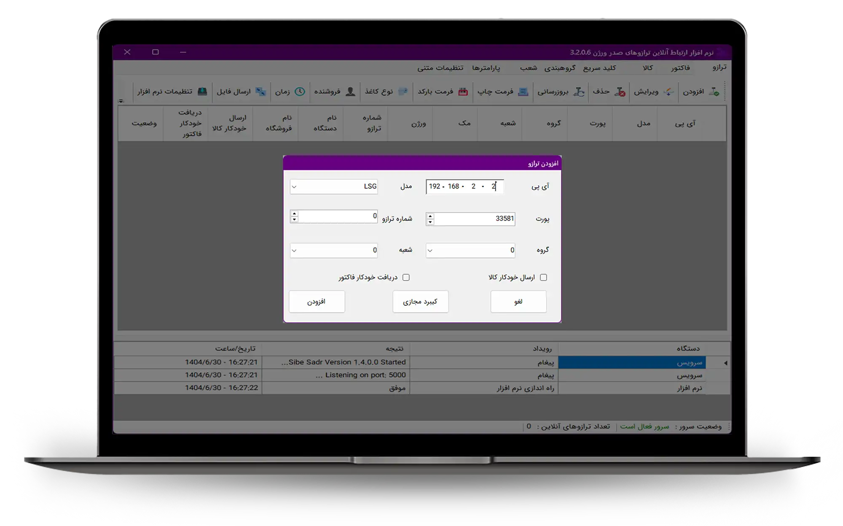Expand the Branch (شعبه) dropdown

coord(294,250)
